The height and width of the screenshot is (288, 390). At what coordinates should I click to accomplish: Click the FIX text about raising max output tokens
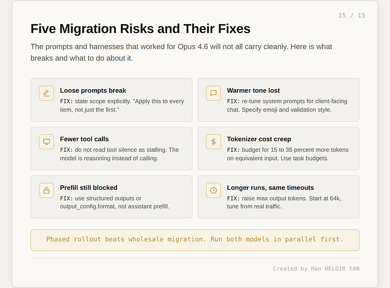(284, 202)
